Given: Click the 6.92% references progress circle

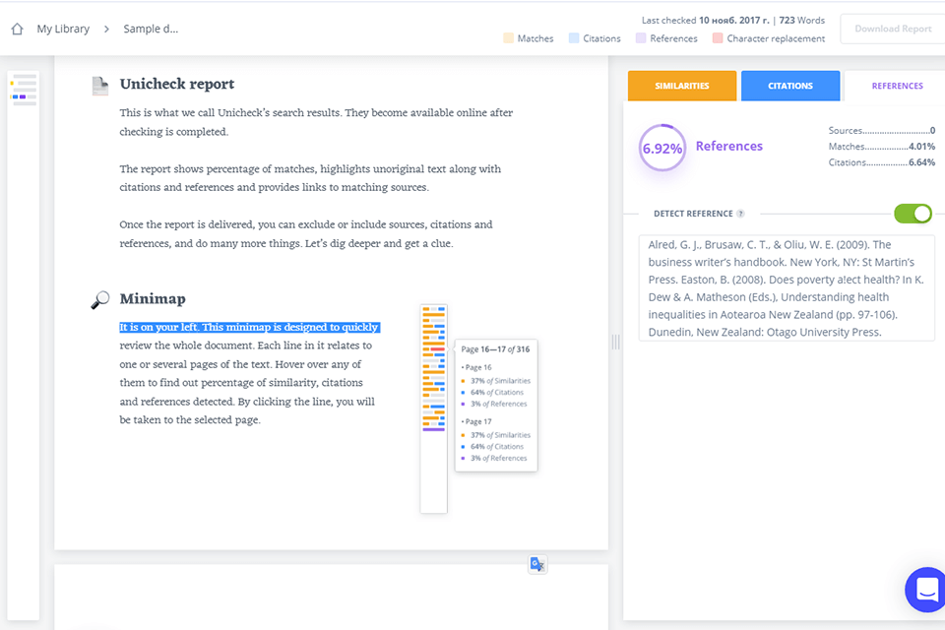Looking at the screenshot, I should click(661, 148).
